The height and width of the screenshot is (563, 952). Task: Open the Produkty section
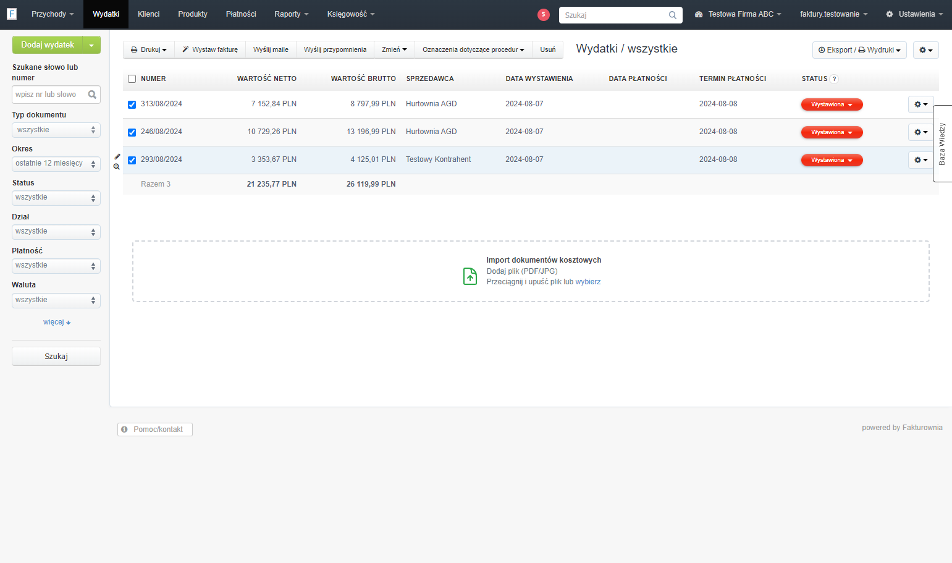(193, 14)
